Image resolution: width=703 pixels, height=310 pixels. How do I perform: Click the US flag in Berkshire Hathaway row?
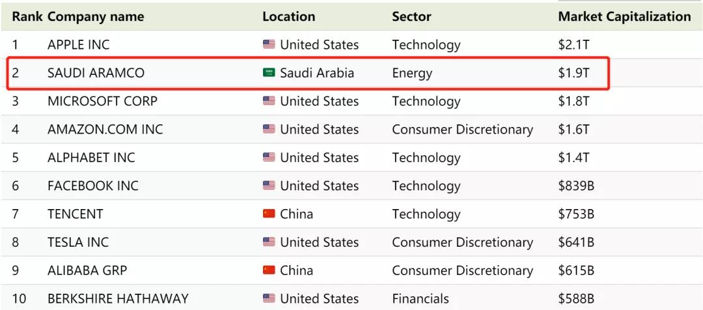[x=269, y=299]
